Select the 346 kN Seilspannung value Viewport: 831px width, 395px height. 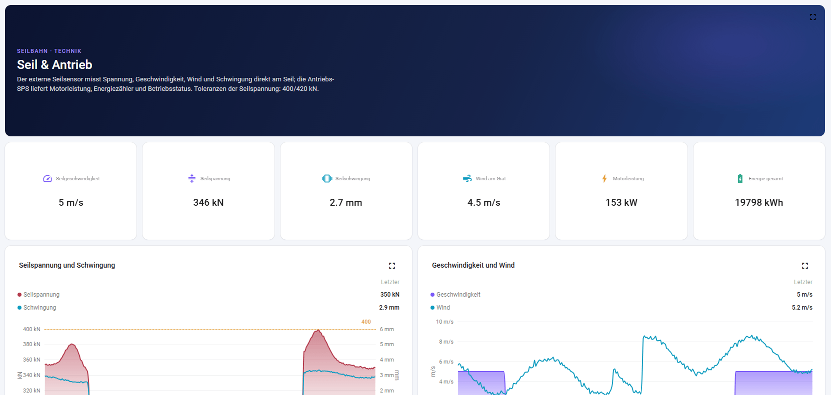point(208,203)
